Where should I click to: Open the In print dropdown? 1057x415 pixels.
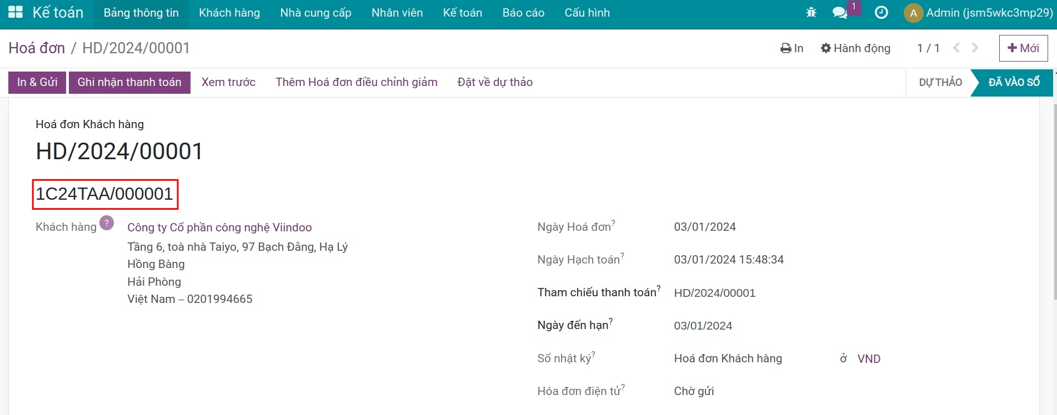792,48
